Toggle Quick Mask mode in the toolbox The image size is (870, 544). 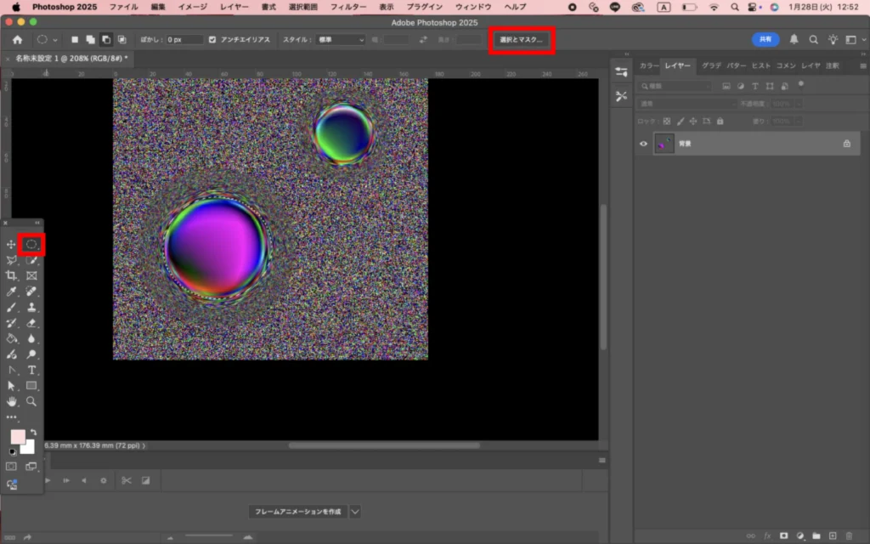point(11,467)
